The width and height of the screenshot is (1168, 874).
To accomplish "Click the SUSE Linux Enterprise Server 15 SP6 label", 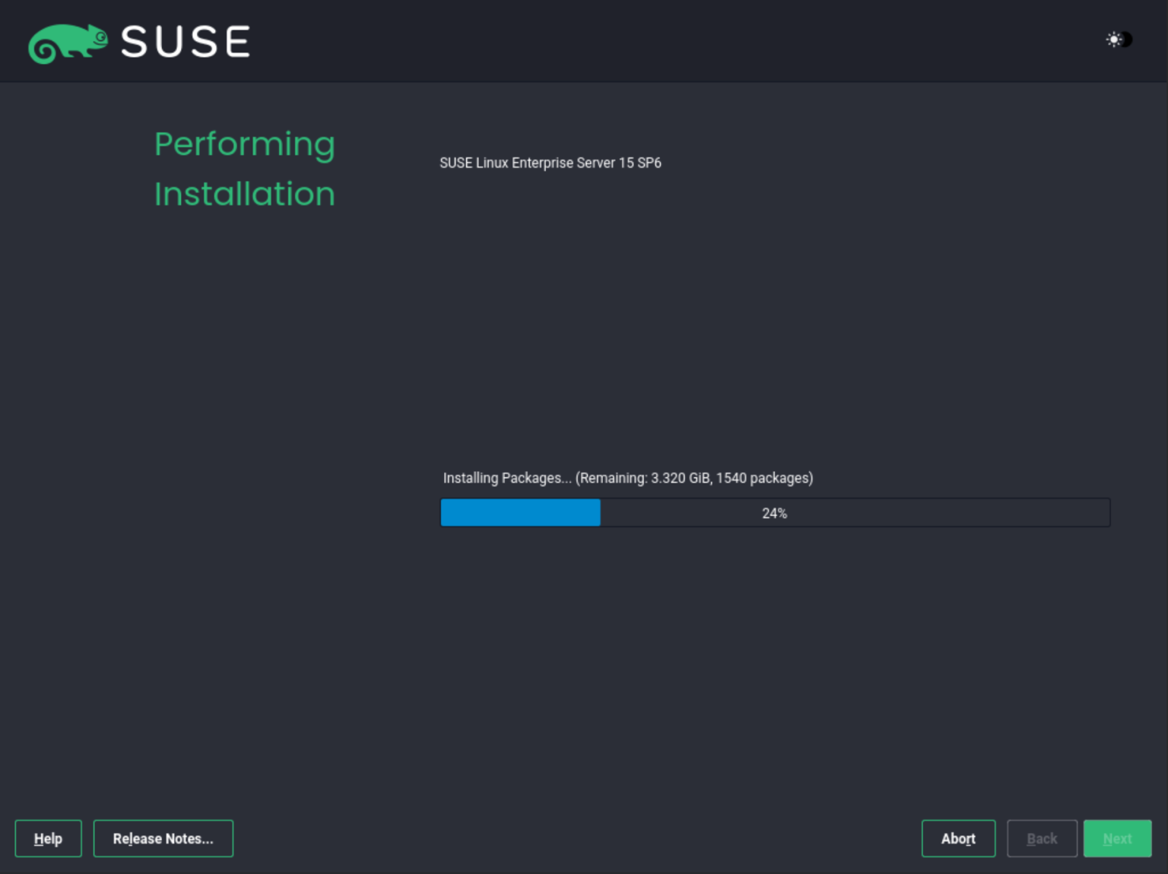I will [x=550, y=163].
